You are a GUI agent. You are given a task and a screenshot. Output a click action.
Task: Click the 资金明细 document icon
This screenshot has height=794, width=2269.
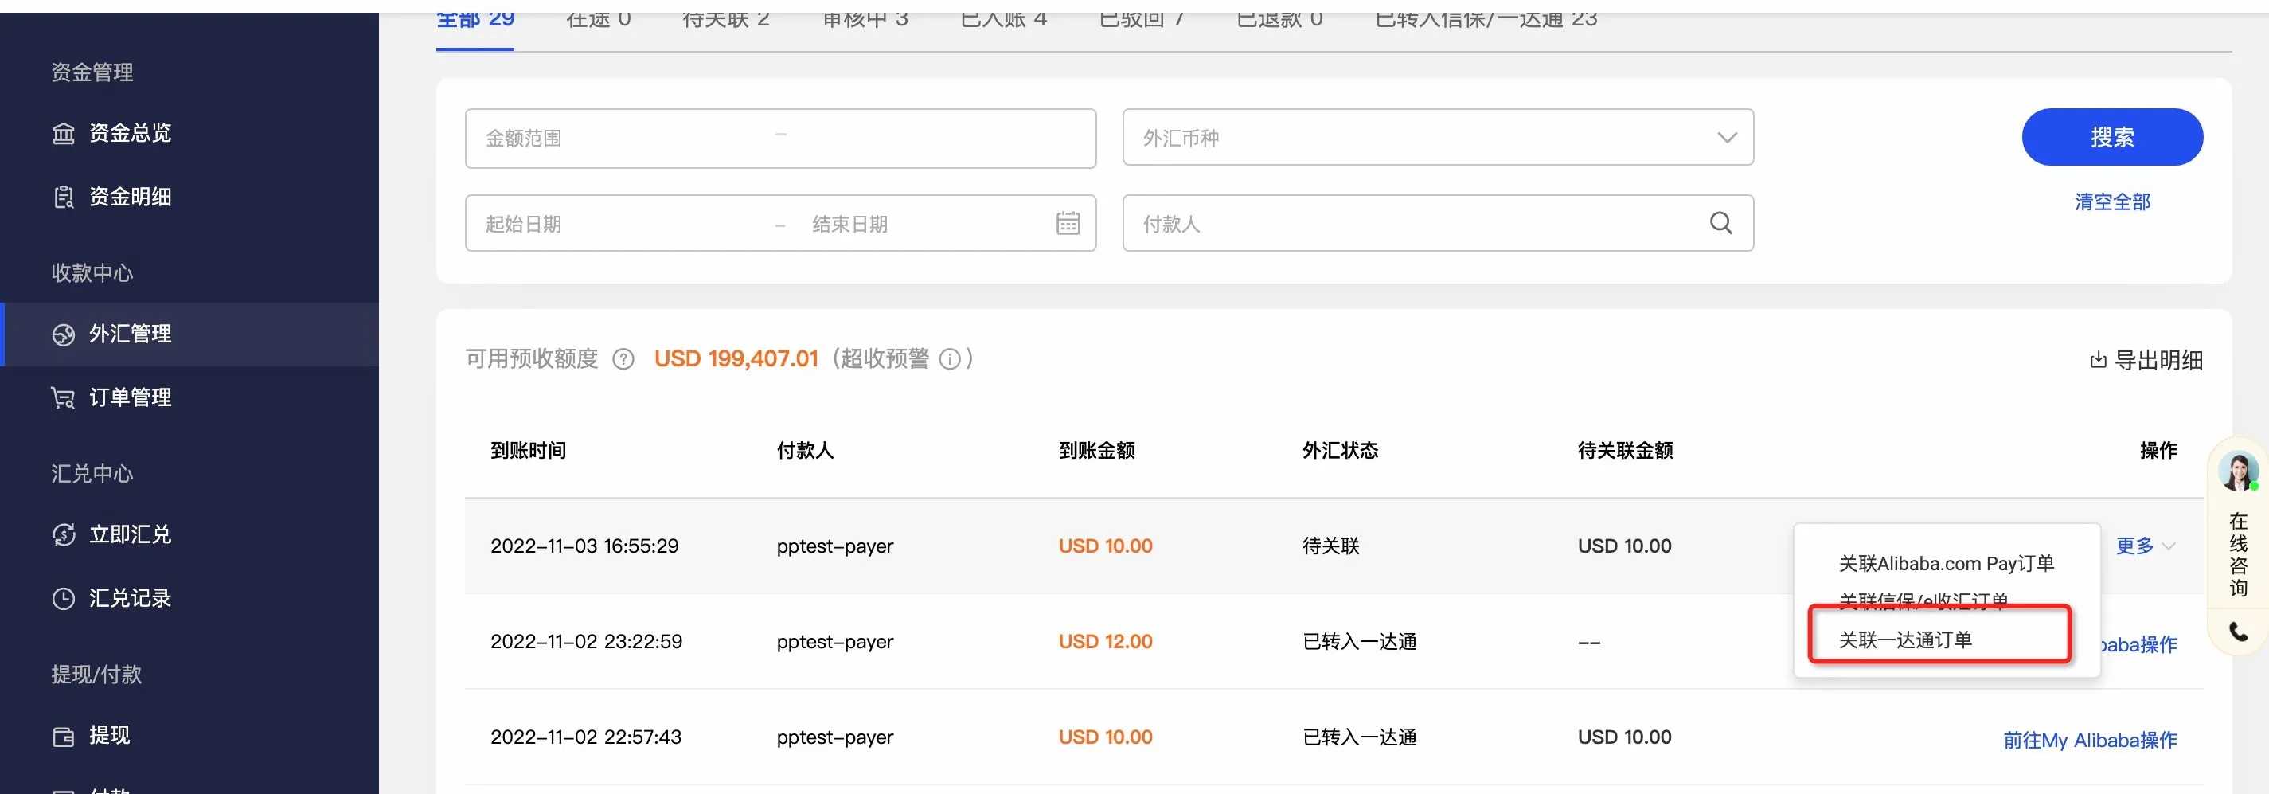click(x=64, y=197)
